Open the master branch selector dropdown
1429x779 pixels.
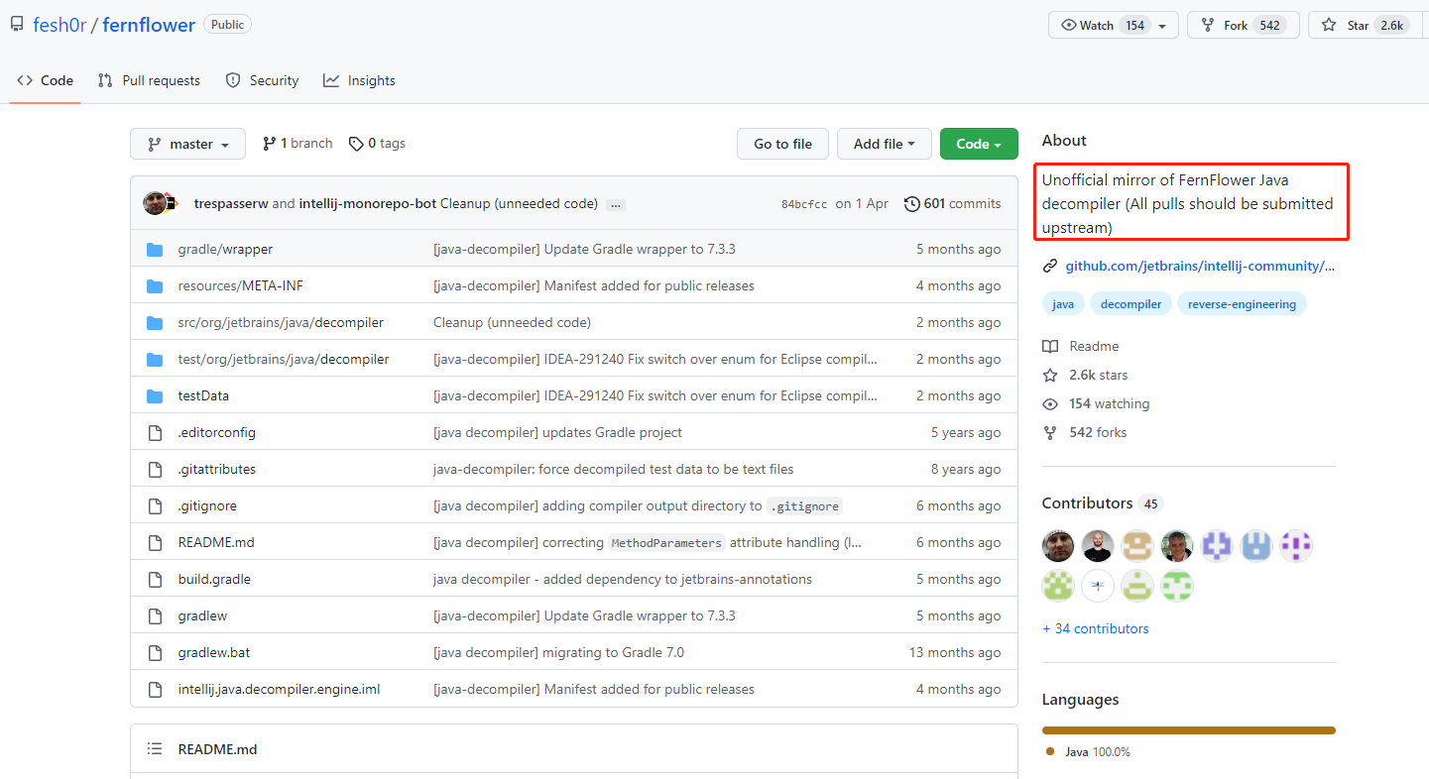187,144
